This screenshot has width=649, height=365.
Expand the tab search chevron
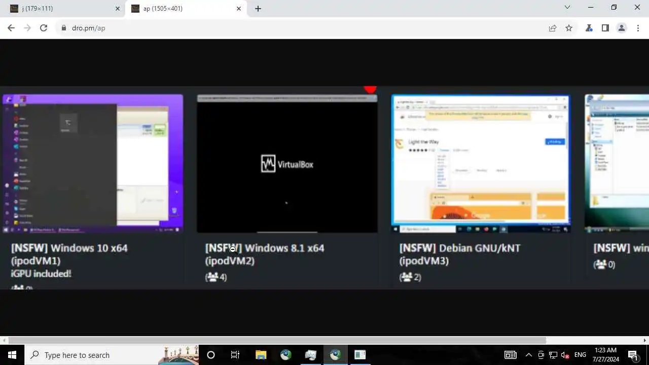[567, 8]
